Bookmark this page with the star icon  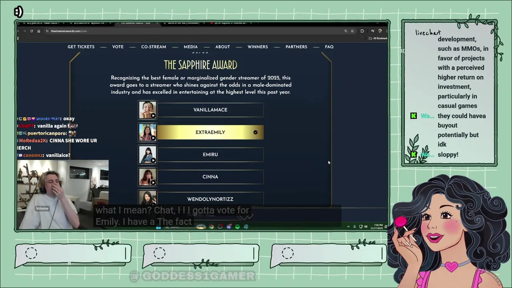pyautogui.click(x=352, y=31)
